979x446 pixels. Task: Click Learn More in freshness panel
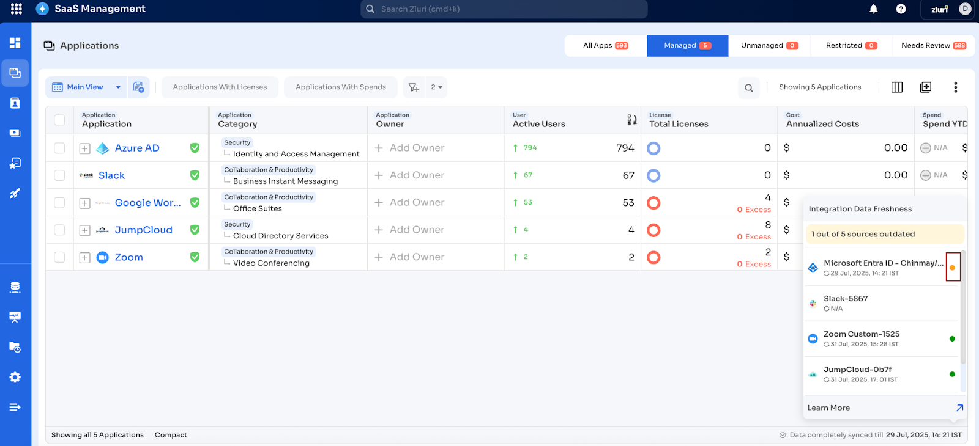828,408
